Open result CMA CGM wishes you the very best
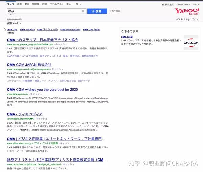 coord(43,90)
